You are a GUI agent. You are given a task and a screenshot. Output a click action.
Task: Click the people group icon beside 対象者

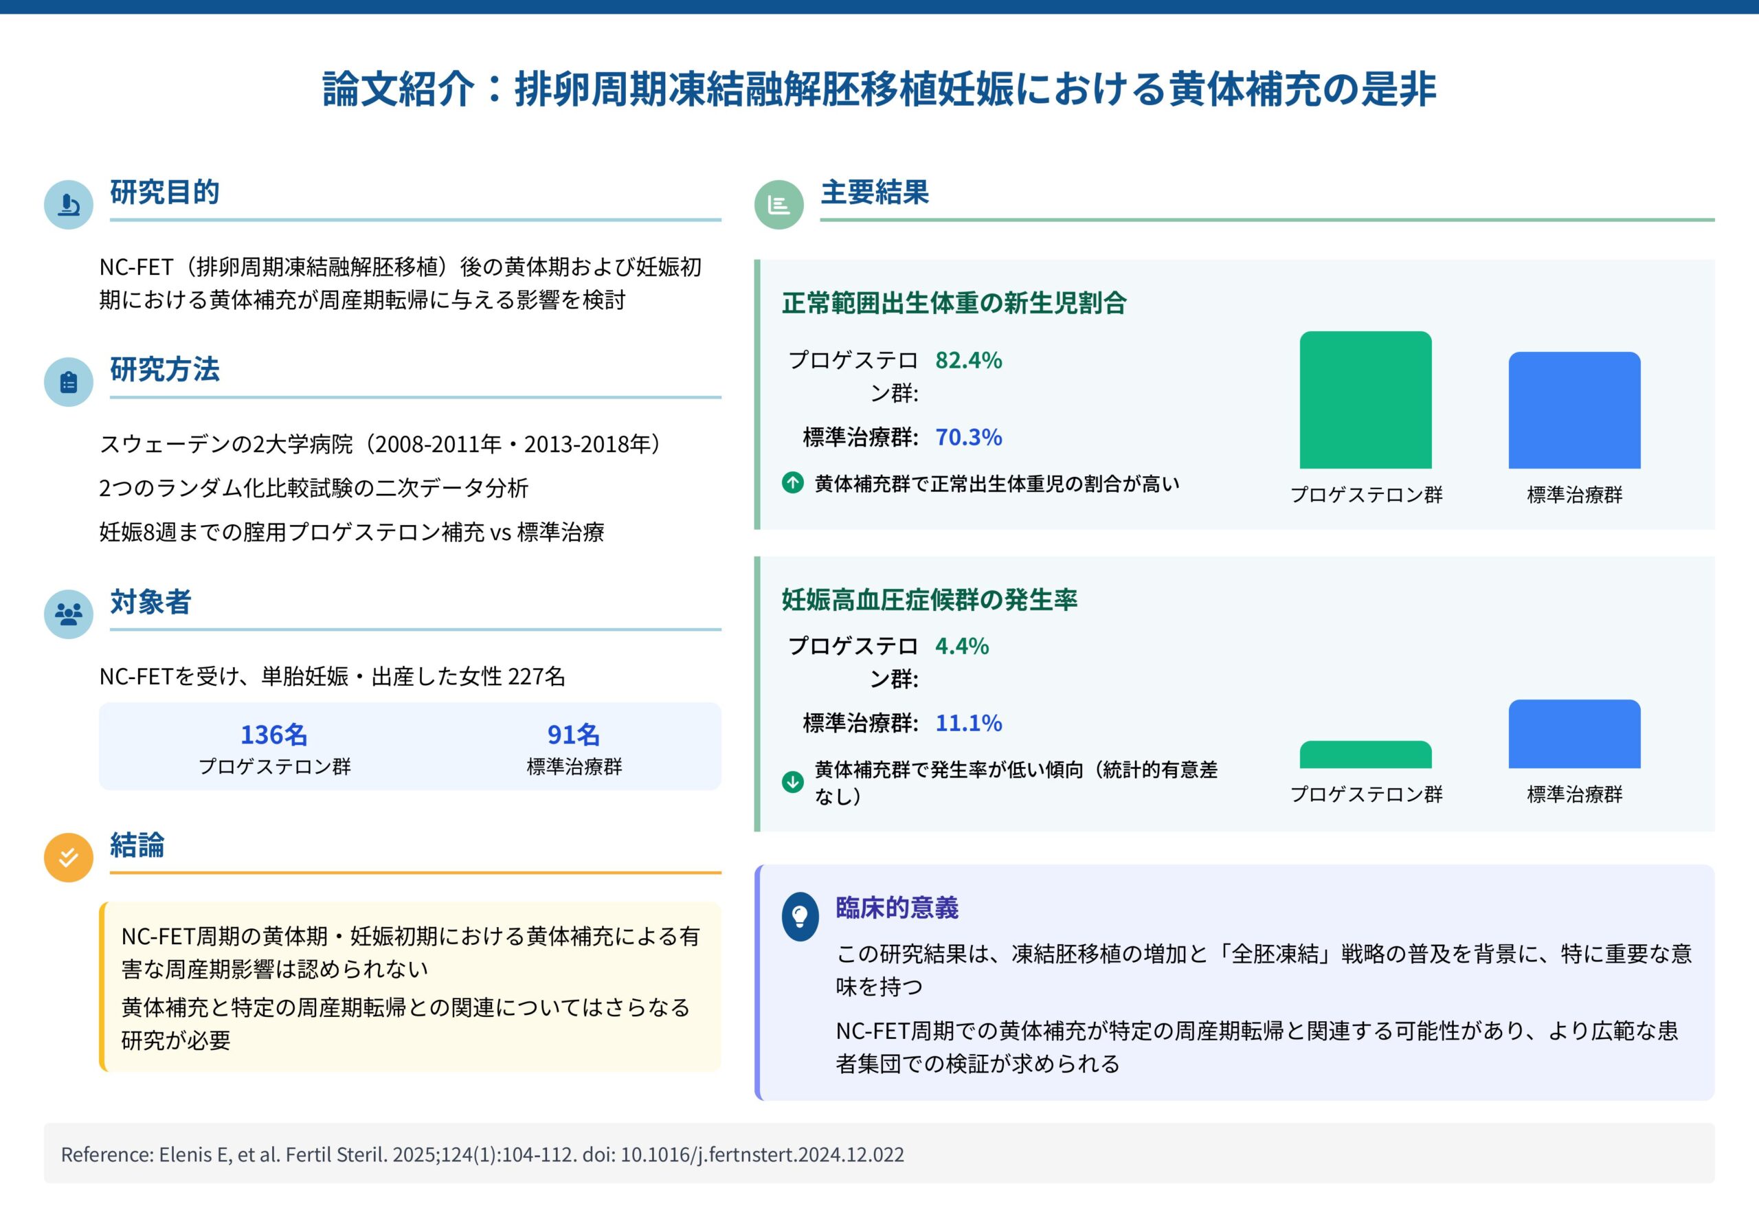[x=68, y=614]
